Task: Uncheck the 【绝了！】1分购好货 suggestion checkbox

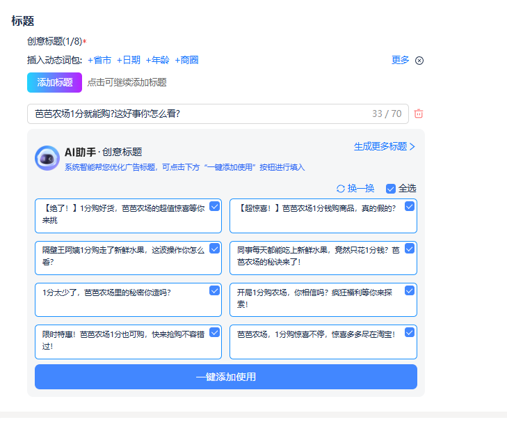Action: pos(214,206)
